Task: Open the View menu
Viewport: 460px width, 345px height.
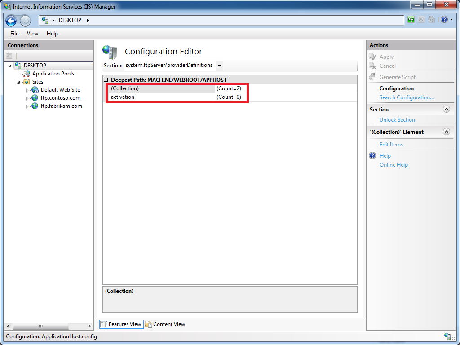Action: pyautogui.click(x=32, y=34)
